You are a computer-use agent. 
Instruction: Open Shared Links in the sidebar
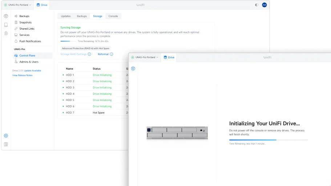(27, 29)
